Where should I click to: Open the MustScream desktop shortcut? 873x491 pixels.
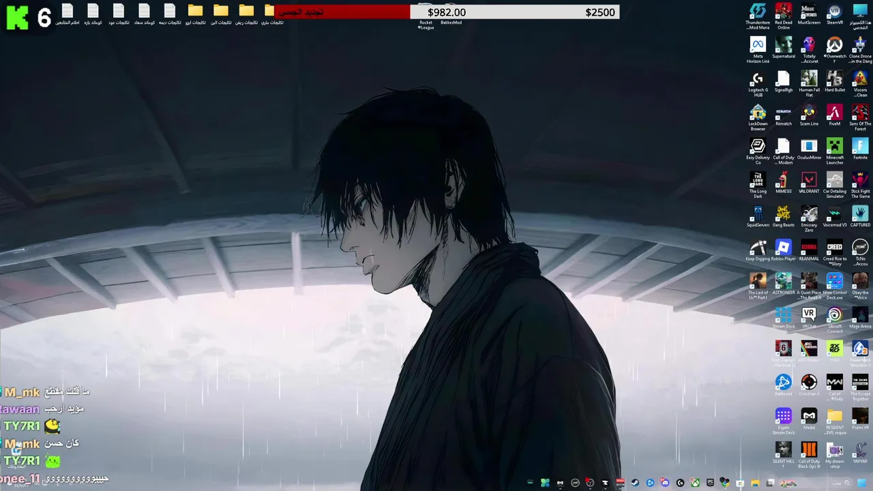click(x=809, y=14)
